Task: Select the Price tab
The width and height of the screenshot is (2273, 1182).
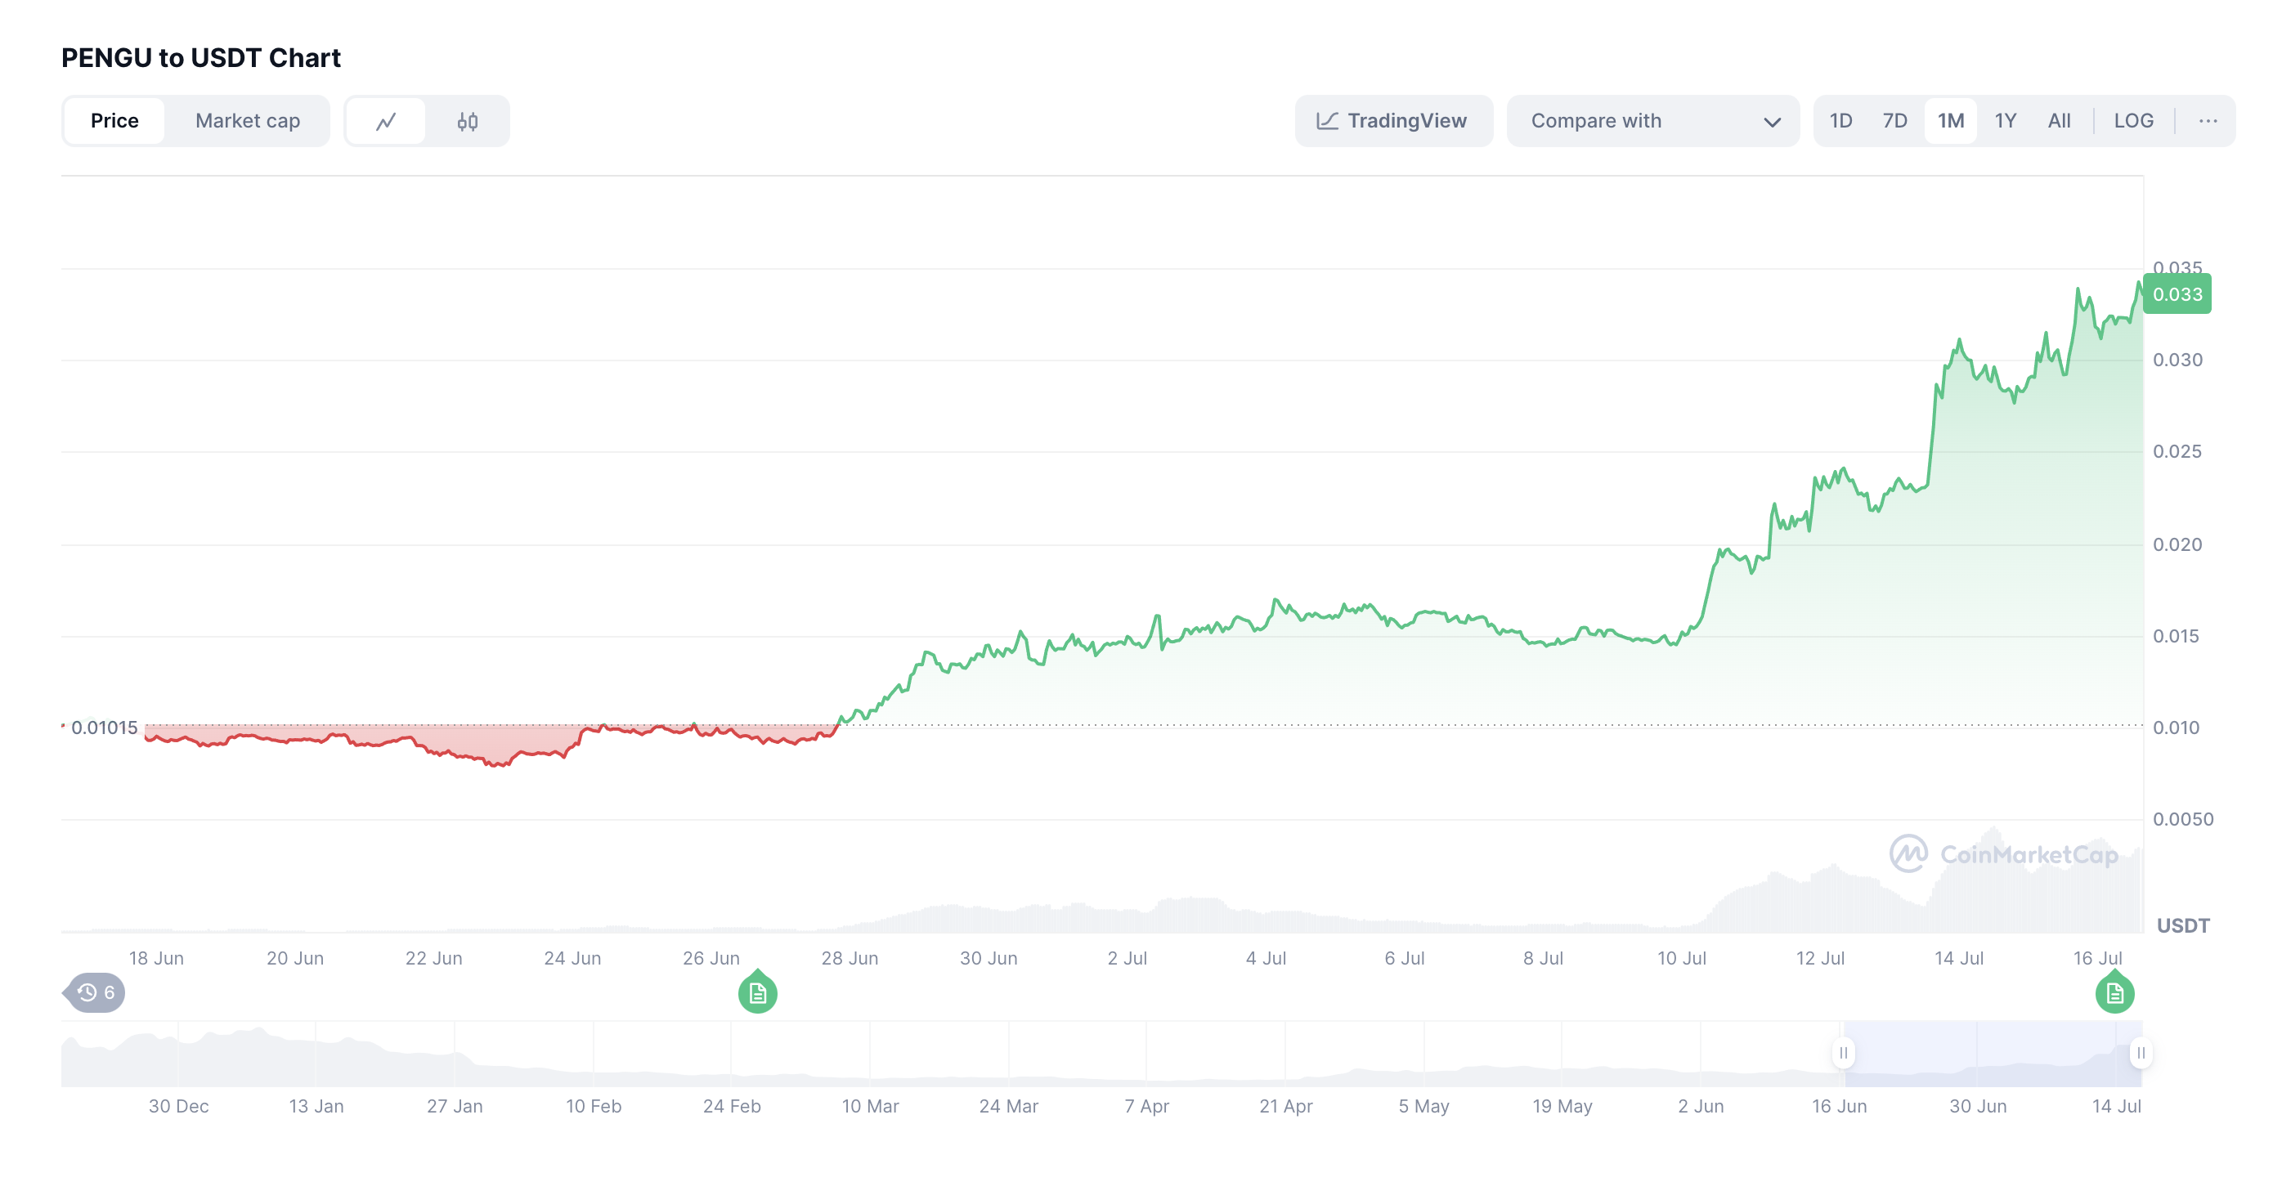Action: pyautogui.click(x=114, y=121)
